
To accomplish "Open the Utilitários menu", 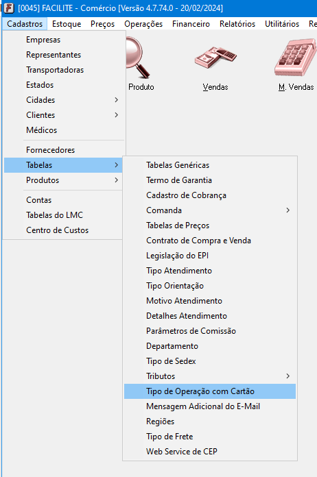I will (x=282, y=24).
